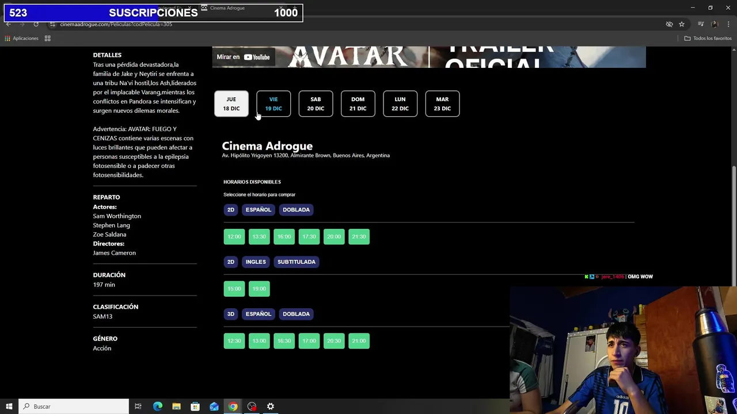Choose the 16:00 2D Español showtime
Image resolution: width=737 pixels, height=414 pixels.
pyautogui.click(x=284, y=236)
